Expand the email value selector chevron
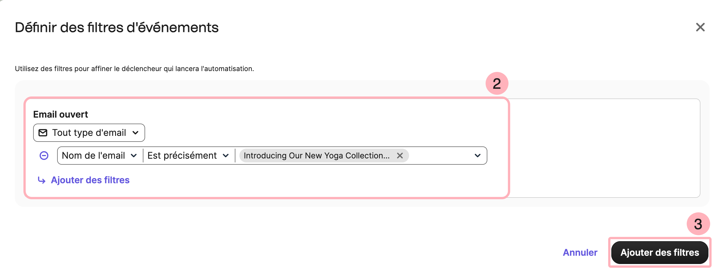 point(478,156)
